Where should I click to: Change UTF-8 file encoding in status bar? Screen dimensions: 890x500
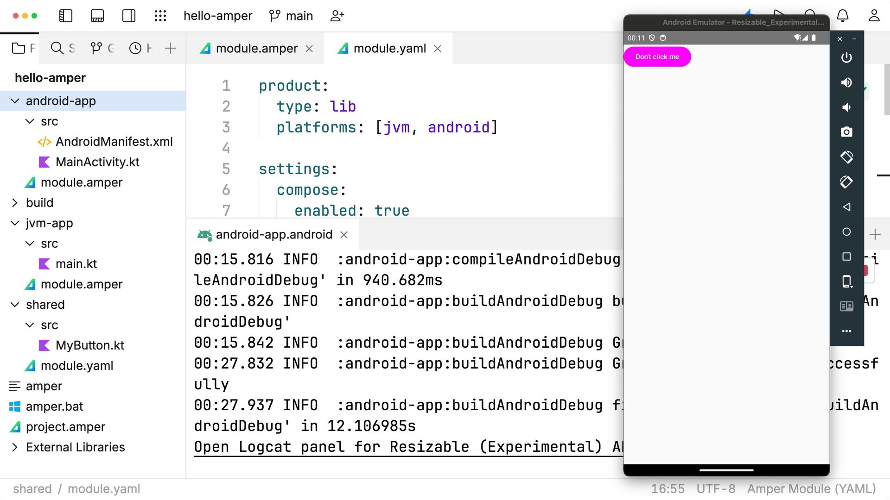(x=716, y=489)
